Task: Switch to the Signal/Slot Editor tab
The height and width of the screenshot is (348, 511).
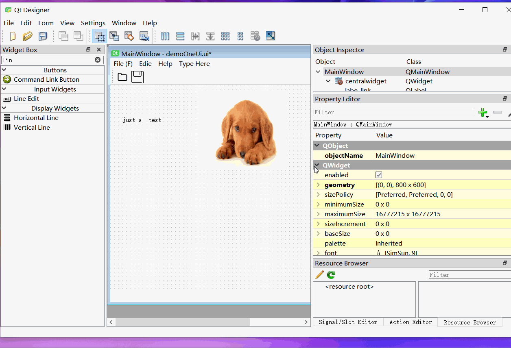Action: click(x=348, y=322)
